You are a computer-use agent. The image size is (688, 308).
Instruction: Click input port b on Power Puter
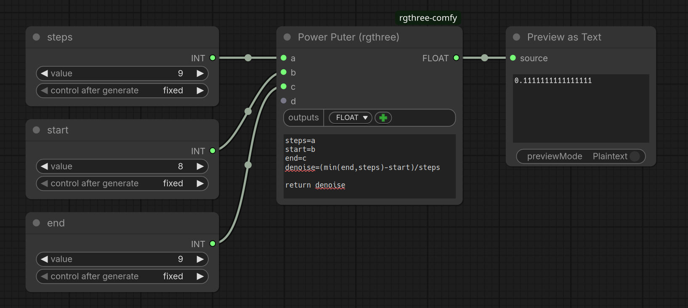pyautogui.click(x=284, y=72)
